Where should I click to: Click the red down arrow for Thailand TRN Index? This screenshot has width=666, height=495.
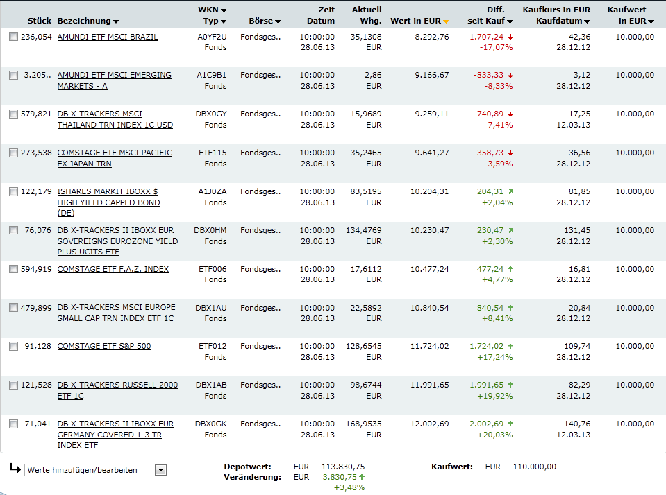coord(510,114)
